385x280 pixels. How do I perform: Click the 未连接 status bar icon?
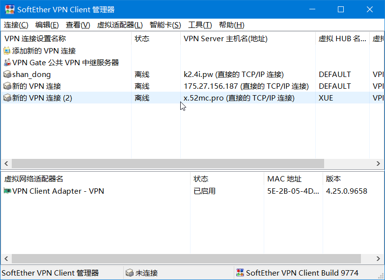[x=130, y=273]
